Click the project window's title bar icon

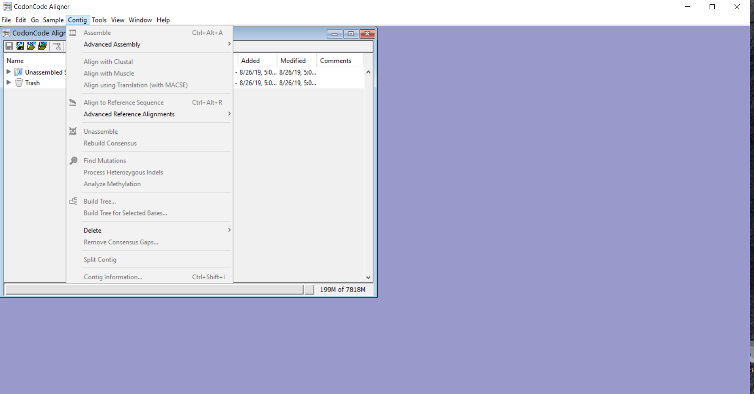click(6, 33)
